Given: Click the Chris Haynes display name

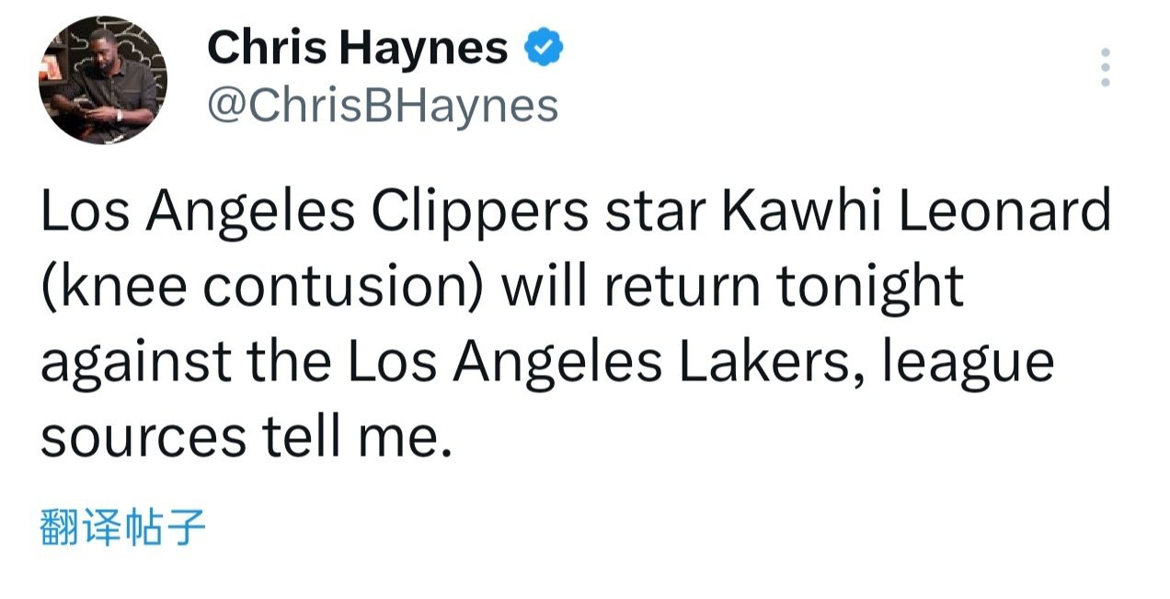Looking at the screenshot, I should pyautogui.click(x=357, y=48).
